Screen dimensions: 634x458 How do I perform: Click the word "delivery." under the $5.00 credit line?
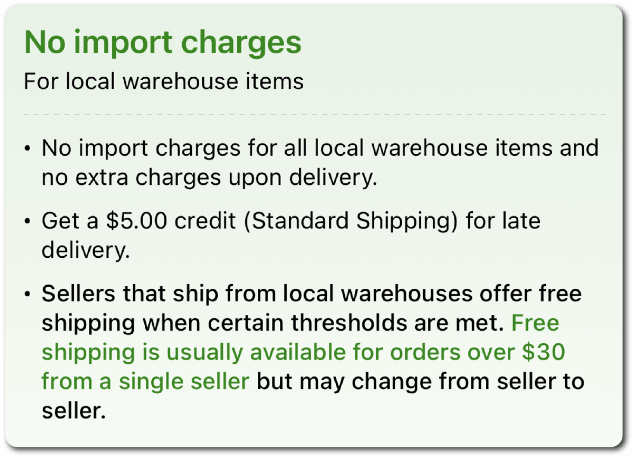[86, 251]
